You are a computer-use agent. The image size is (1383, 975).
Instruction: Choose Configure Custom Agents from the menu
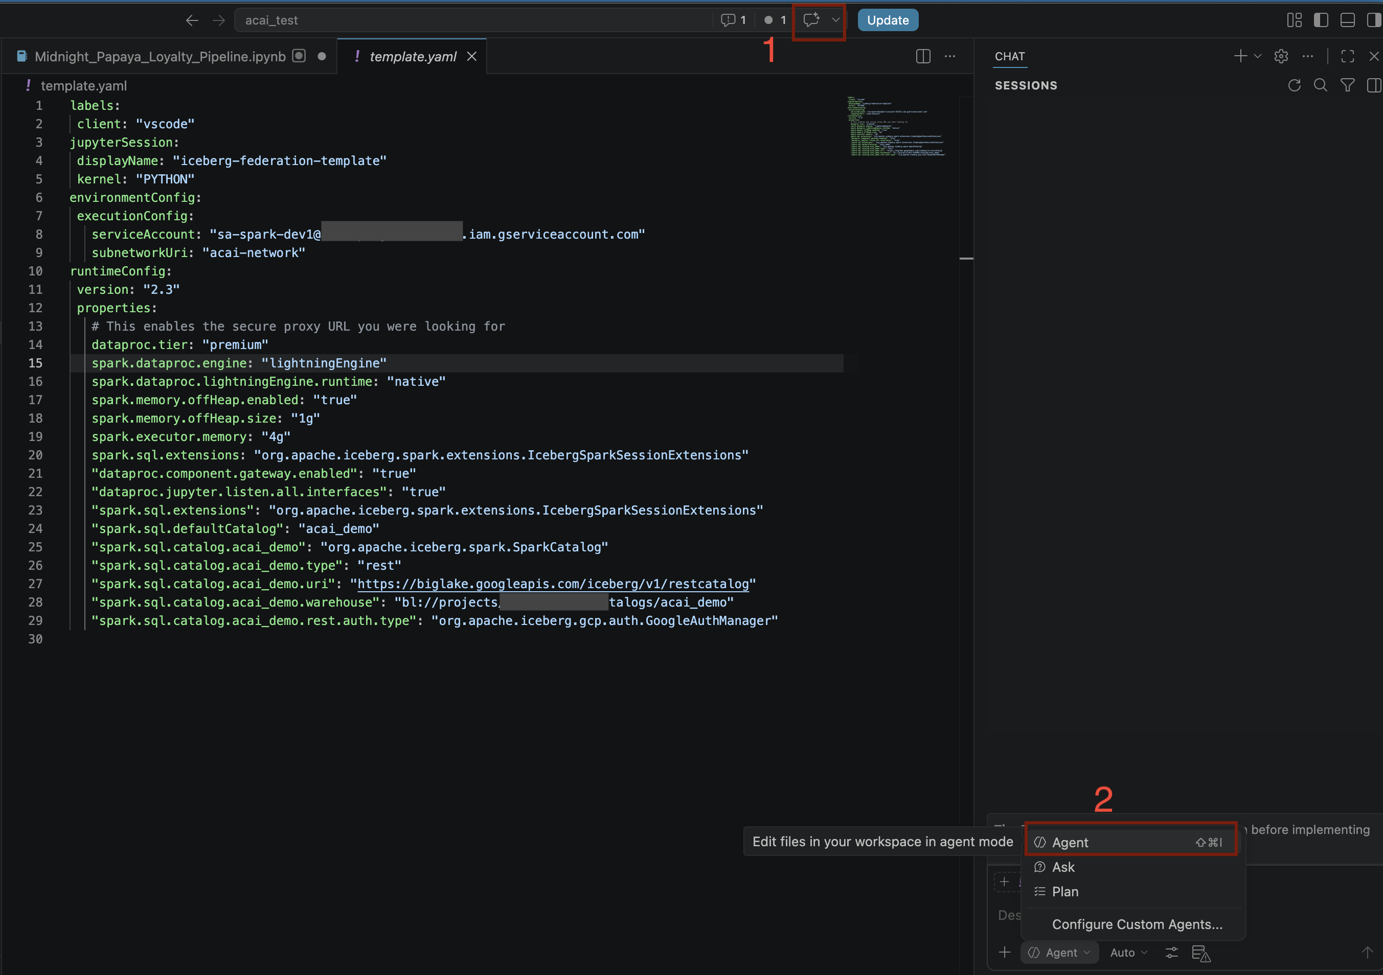[1136, 924]
